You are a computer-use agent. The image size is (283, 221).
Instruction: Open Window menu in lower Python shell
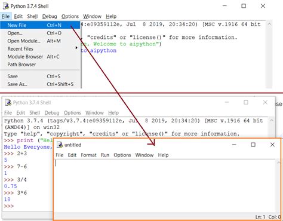[x=94, y=113]
